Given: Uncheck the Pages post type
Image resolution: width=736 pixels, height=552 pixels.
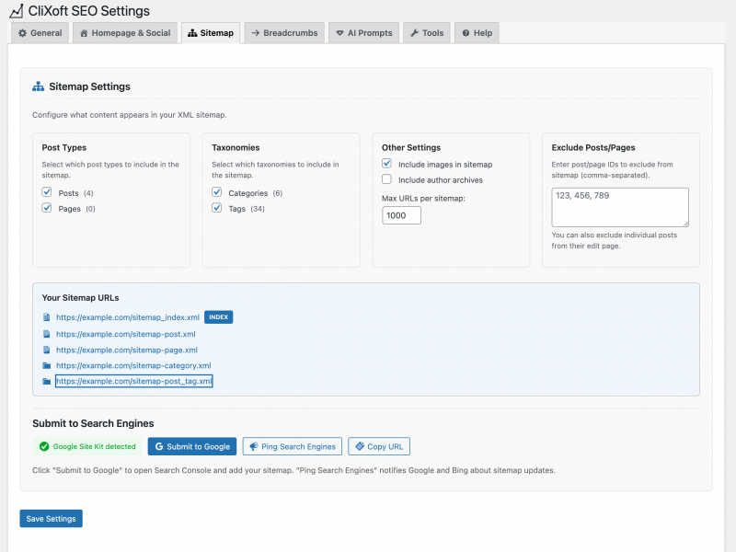Looking at the screenshot, I should [x=47, y=208].
